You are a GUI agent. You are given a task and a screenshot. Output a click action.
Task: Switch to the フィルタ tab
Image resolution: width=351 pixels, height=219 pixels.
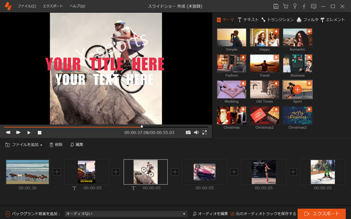(307, 20)
